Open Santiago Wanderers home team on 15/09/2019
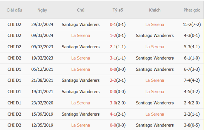The height and width of the screenshot is (130, 204). 81,114
